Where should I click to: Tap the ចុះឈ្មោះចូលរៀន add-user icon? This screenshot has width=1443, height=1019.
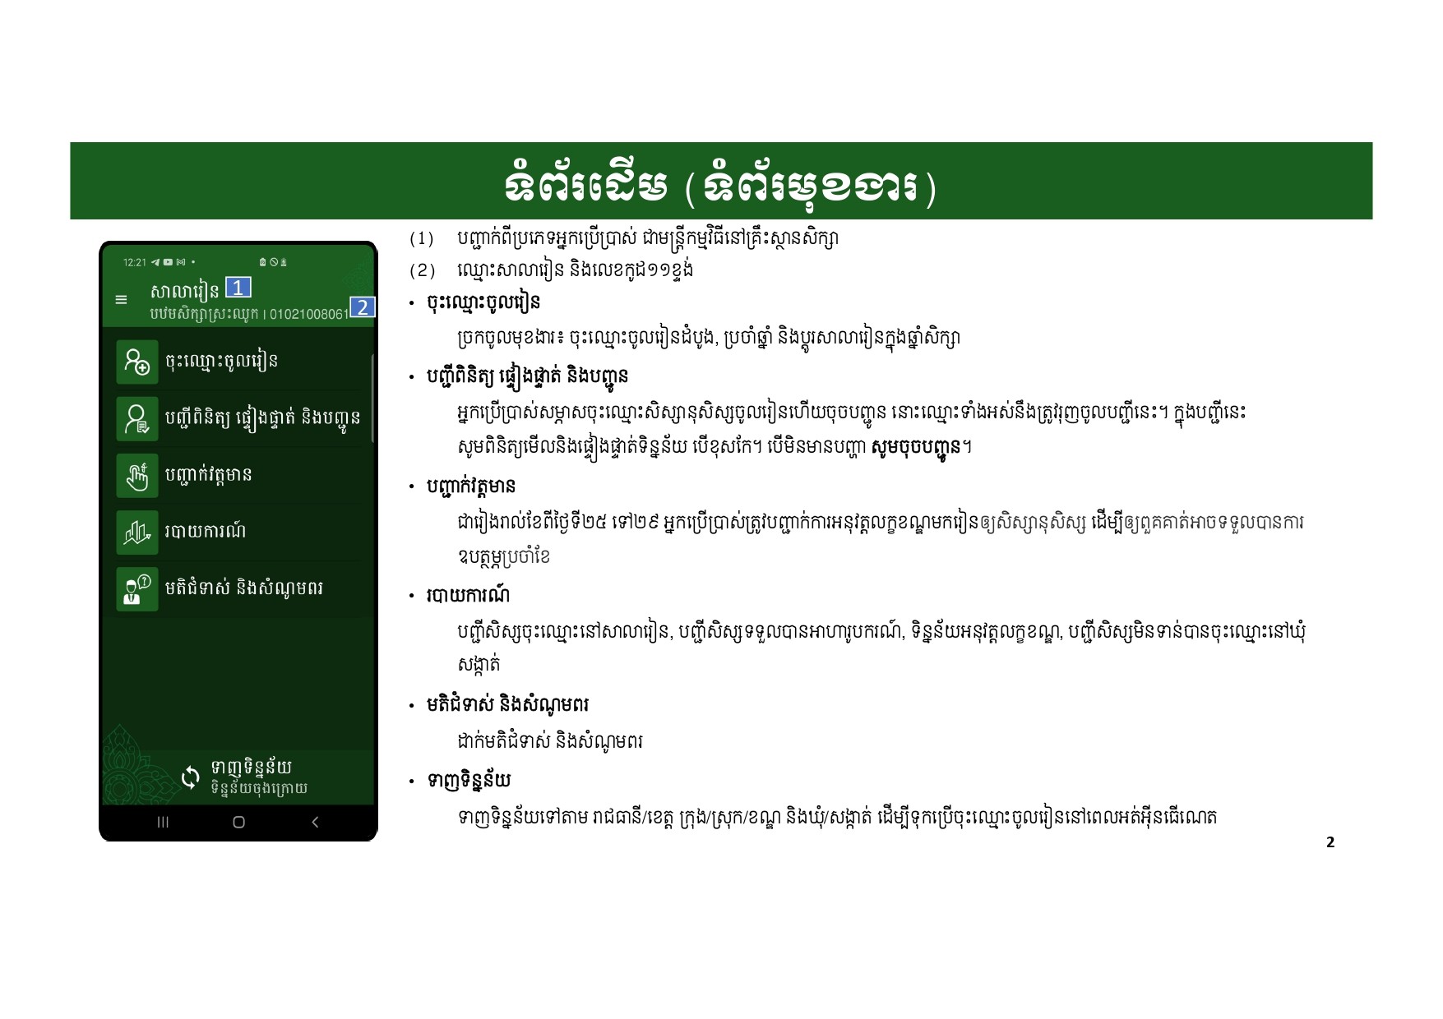(136, 362)
